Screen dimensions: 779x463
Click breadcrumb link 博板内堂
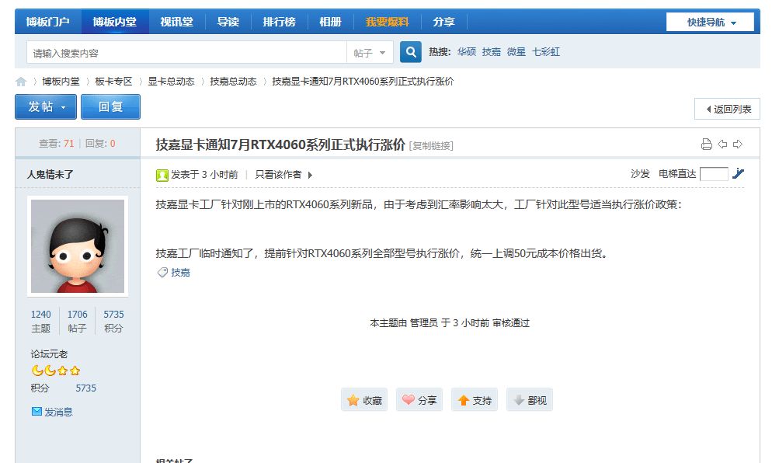(x=61, y=82)
